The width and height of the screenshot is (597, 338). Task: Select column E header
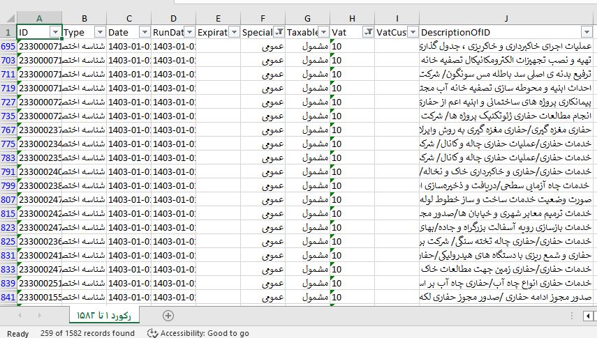[x=218, y=18]
